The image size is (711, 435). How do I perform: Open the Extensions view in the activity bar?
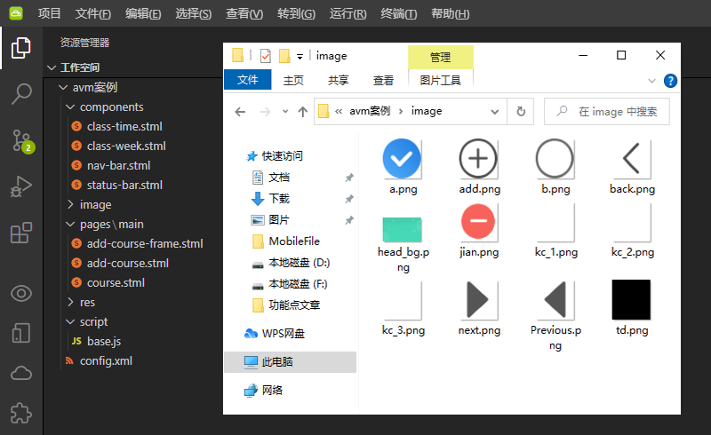click(x=20, y=233)
